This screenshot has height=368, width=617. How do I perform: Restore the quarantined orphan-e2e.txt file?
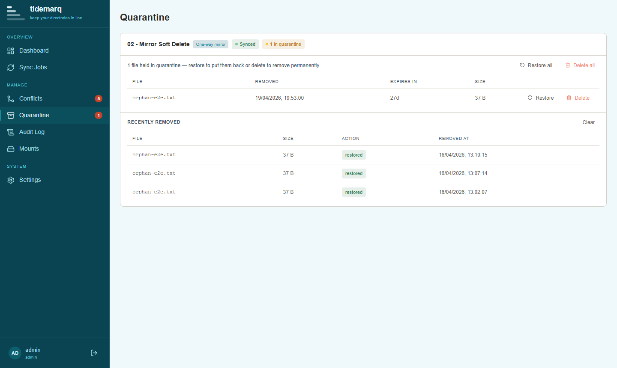[x=541, y=98]
